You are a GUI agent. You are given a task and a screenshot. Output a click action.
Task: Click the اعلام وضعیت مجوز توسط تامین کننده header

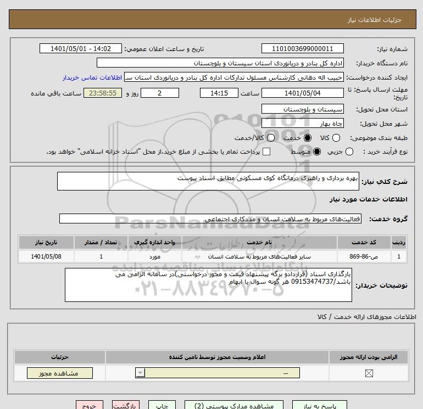(217, 357)
